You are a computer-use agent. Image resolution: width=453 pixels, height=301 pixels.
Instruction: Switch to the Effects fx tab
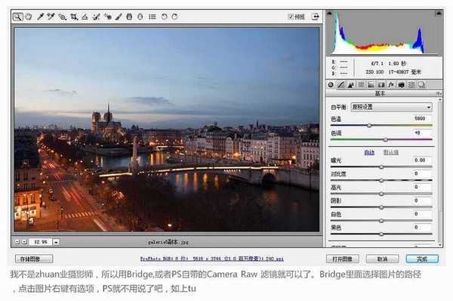pos(391,85)
